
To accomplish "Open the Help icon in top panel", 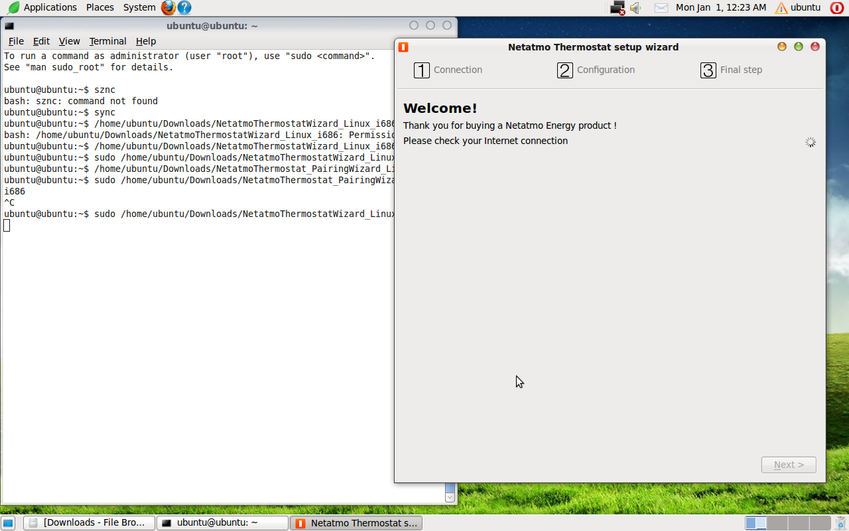I will click(184, 8).
